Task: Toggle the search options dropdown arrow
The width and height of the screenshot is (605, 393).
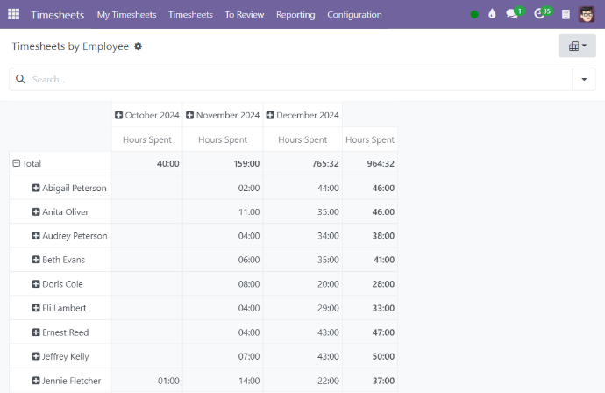Action: click(584, 79)
